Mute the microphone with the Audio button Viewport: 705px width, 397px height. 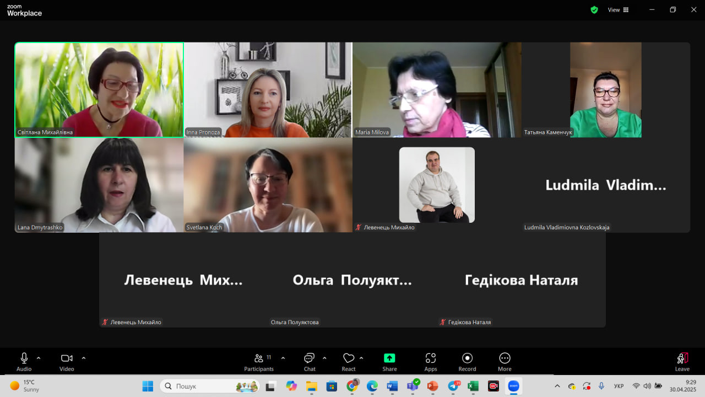coord(24,362)
